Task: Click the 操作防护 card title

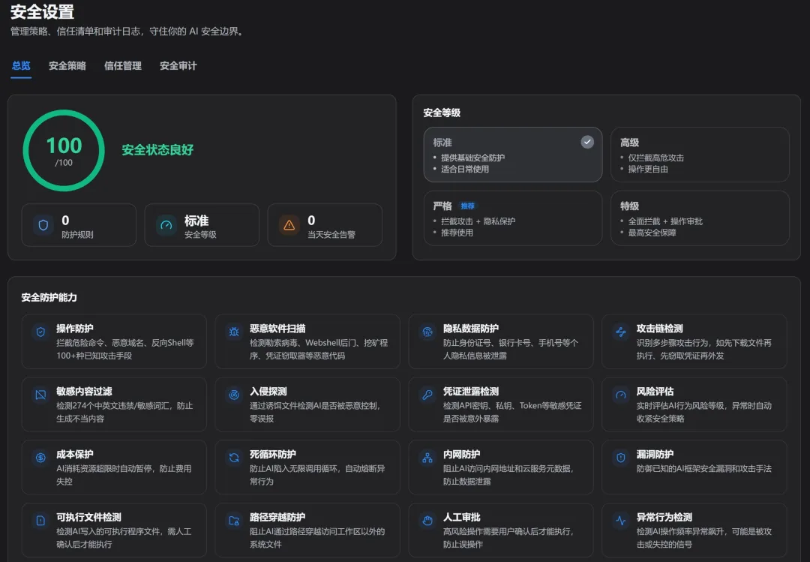Action: (x=75, y=329)
